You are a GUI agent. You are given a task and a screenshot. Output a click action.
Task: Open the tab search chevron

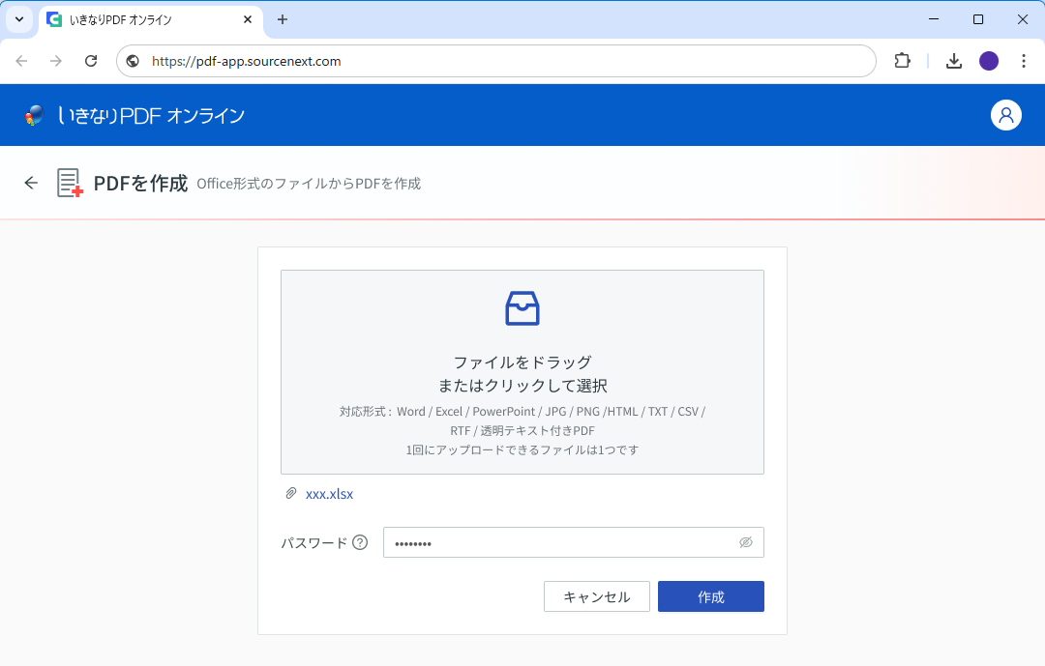[x=18, y=19]
